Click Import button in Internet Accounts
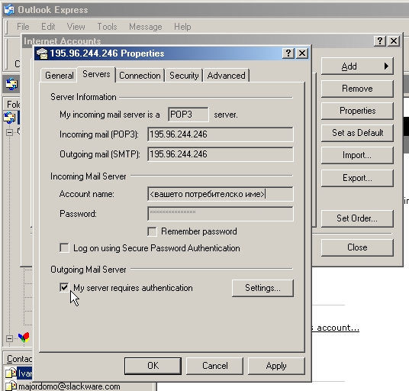The height and width of the screenshot is (391, 409). click(357, 155)
